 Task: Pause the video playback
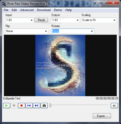(14, 105)
